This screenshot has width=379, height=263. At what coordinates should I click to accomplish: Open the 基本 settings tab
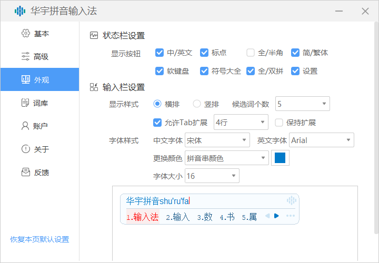(39, 33)
